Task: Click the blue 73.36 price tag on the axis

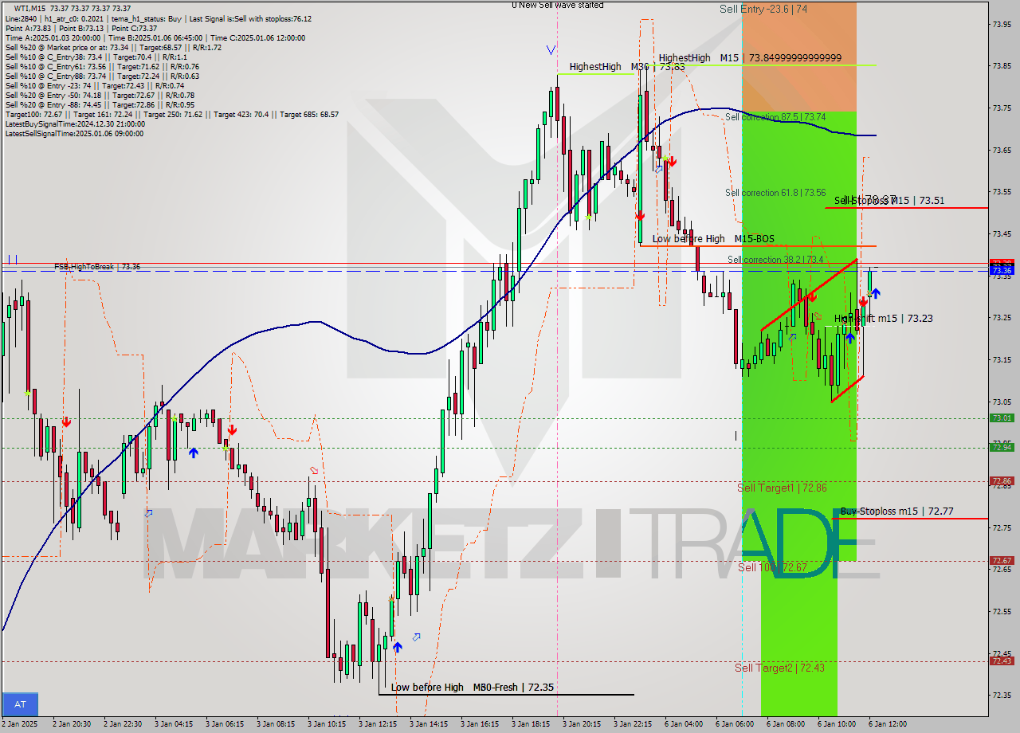Action: [x=1002, y=271]
